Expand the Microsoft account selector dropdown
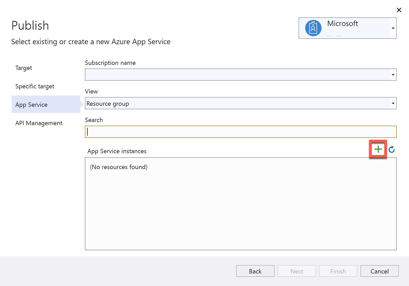The height and width of the screenshot is (286, 409). (x=393, y=28)
